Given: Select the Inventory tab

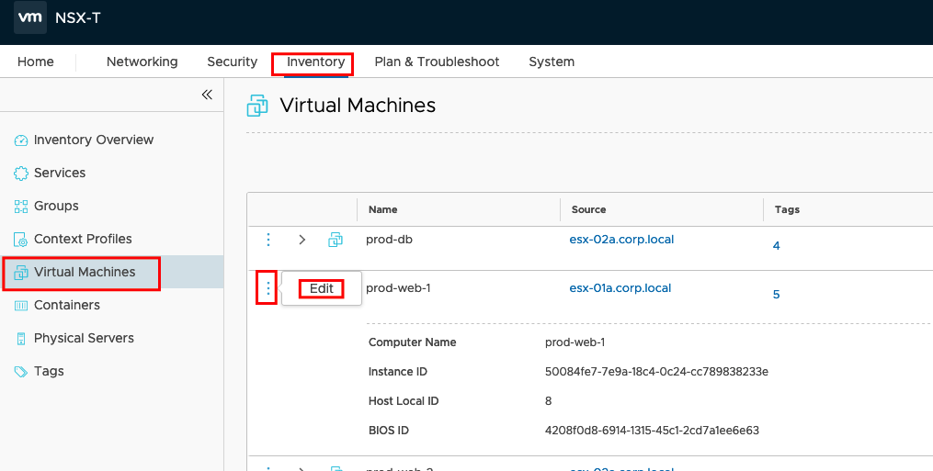Looking at the screenshot, I should (x=315, y=62).
